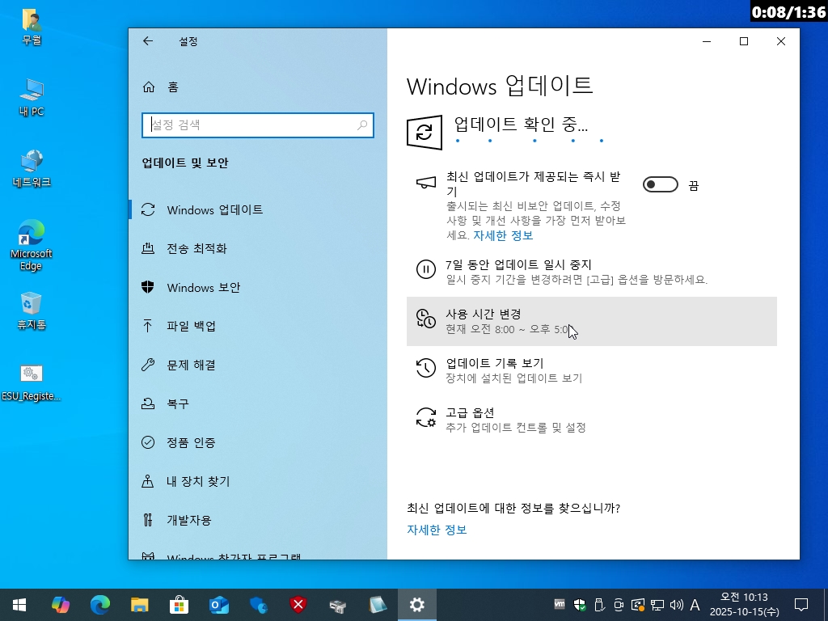The image size is (828, 621).
Task: Open Microsoft Store from the taskbar
Action: point(179,605)
